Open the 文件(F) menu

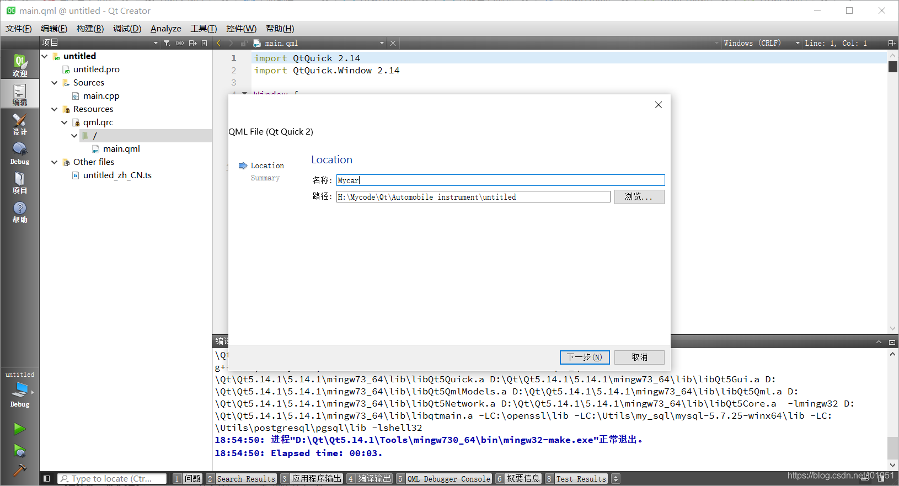click(x=19, y=29)
